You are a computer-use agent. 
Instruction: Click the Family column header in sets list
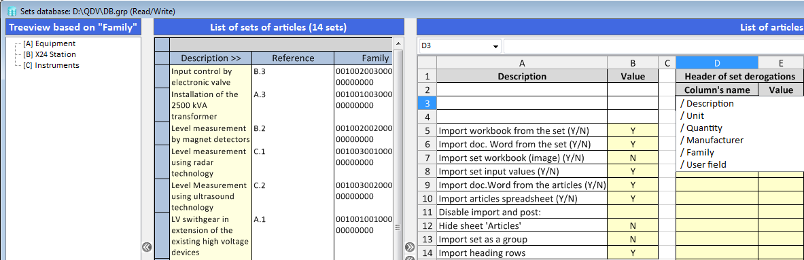pos(363,58)
